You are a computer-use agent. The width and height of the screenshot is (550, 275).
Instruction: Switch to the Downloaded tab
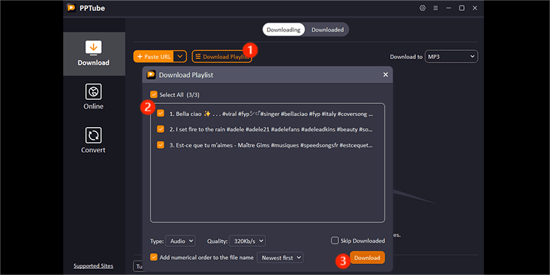pyautogui.click(x=327, y=30)
